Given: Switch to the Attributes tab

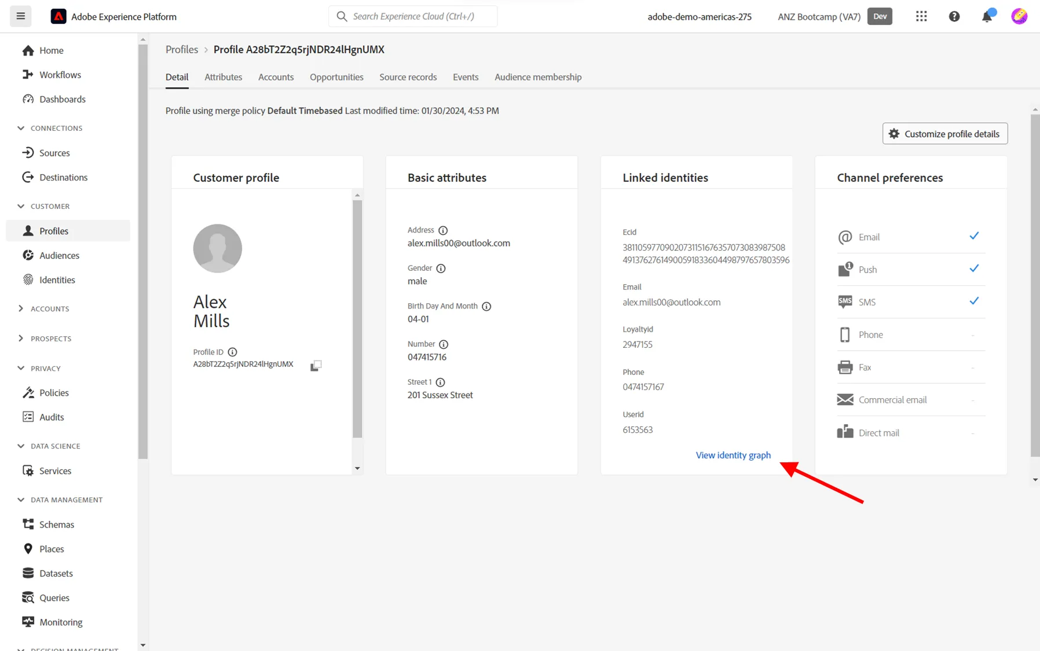Looking at the screenshot, I should [223, 77].
